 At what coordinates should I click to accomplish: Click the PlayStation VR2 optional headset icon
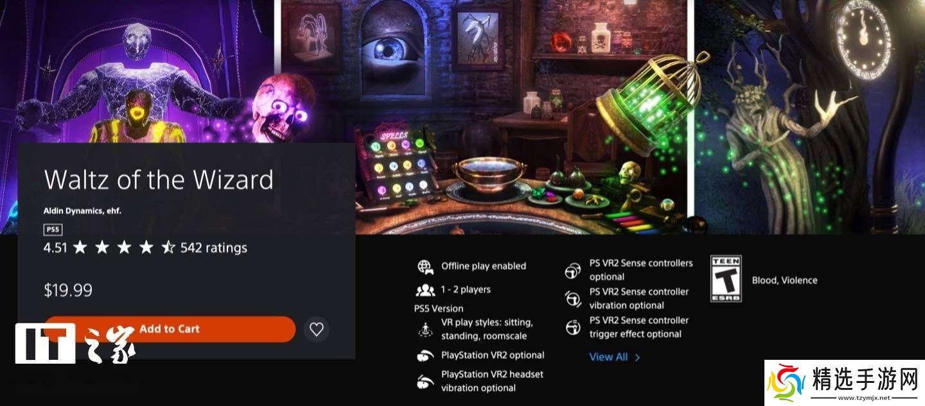425,355
